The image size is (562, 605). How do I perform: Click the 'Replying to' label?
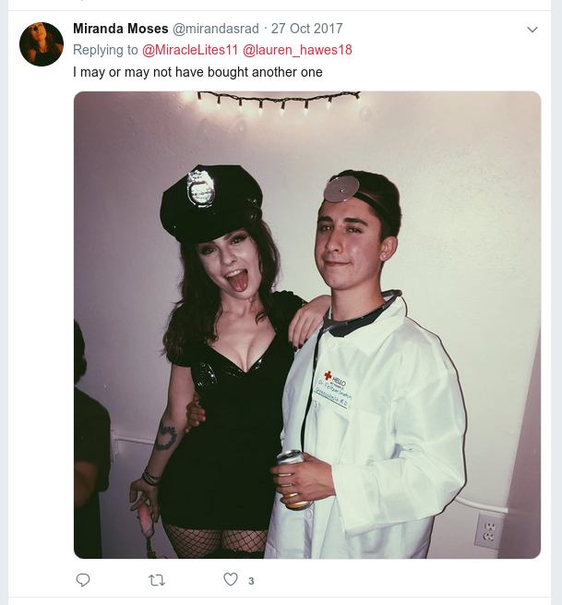coord(105,50)
